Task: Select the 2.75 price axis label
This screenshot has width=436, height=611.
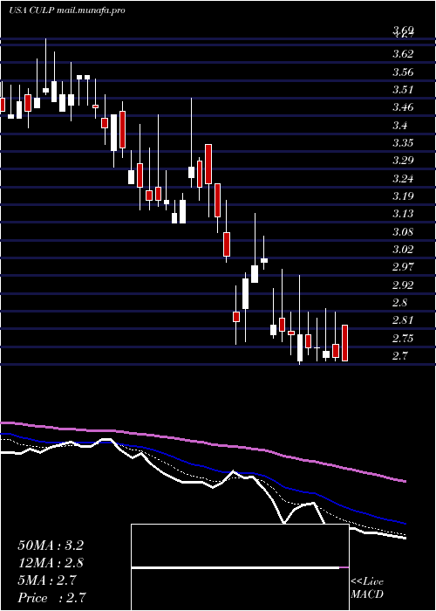Action: click(403, 338)
